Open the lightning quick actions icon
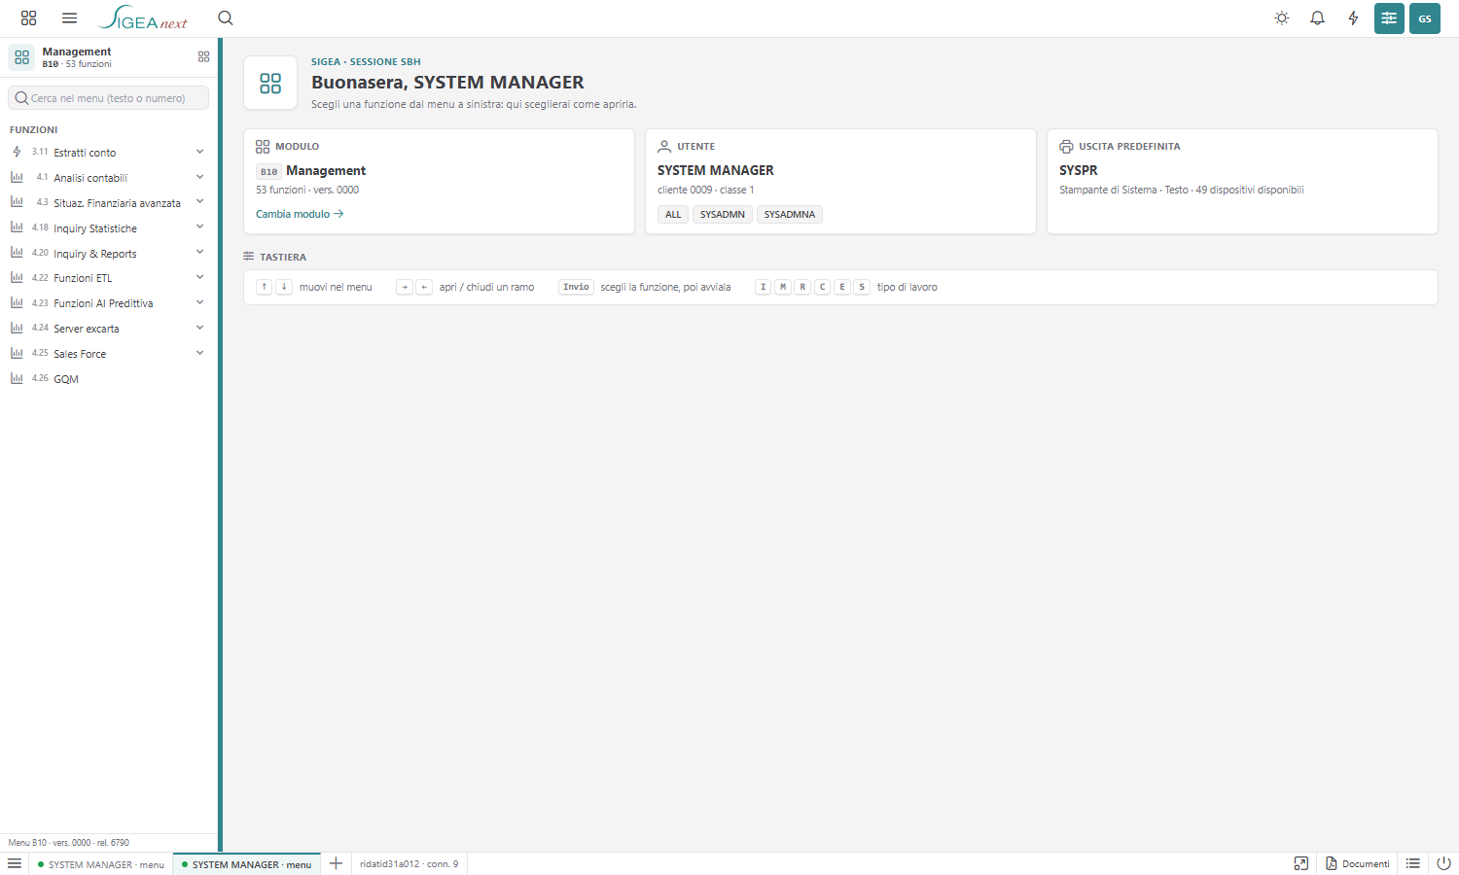 point(1353,18)
